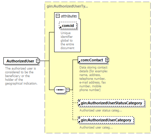Click the 'Authorized user status categ...' annotation
The height and width of the screenshot is (135, 154).
pos(101,110)
